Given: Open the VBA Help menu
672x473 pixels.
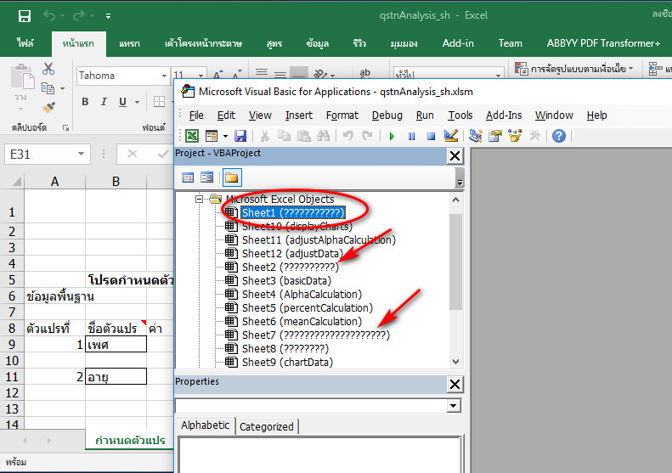Looking at the screenshot, I should point(596,115).
